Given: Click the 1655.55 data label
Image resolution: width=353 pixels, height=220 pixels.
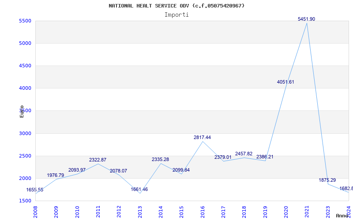Looking at the screenshot, I should click(35, 190).
